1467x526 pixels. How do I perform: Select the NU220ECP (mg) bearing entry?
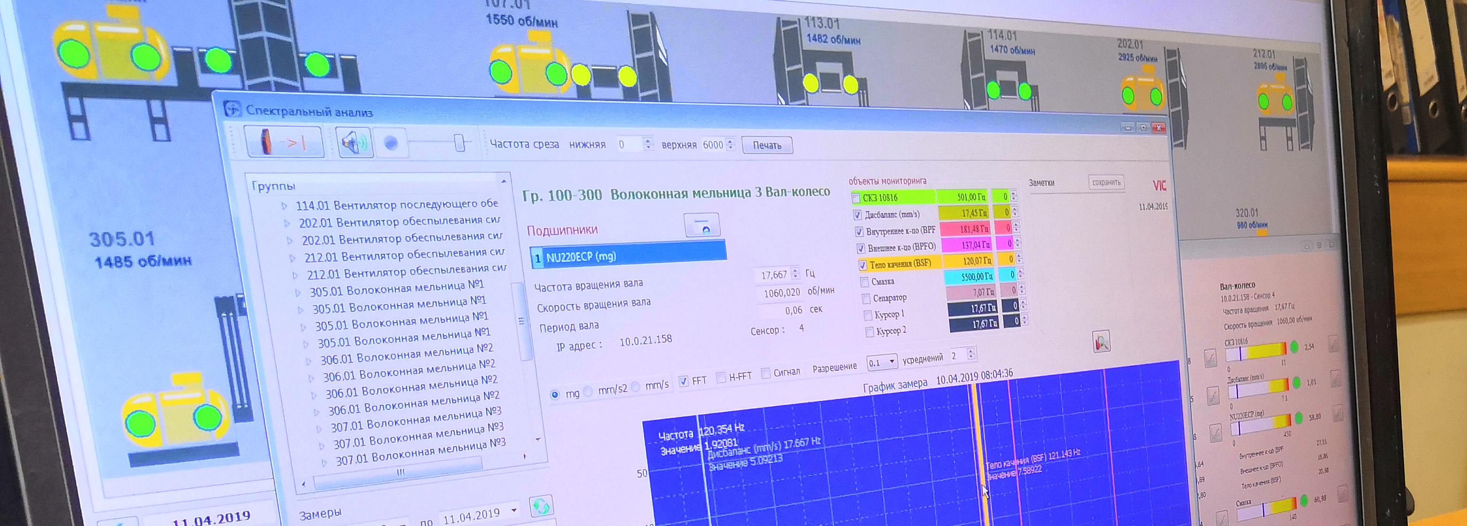[x=628, y=256]
